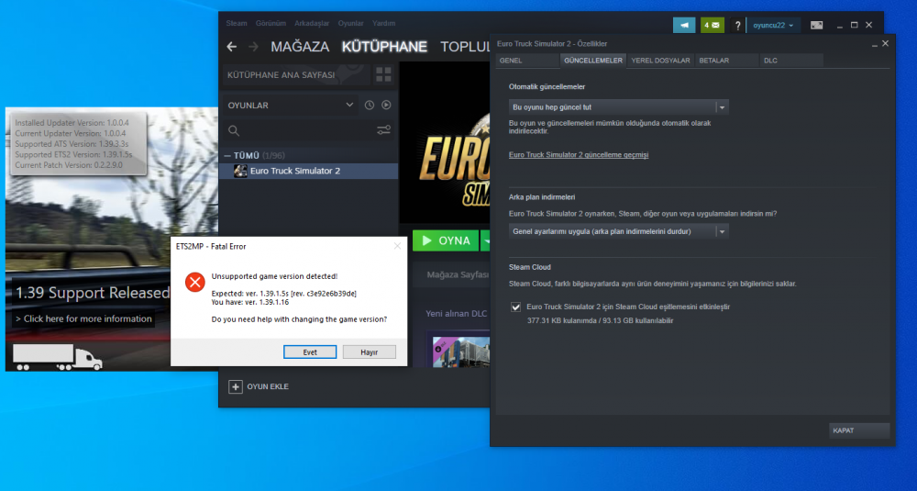Expand the OYUNLAR category dropdown
This screenshot has width=917, height=491.
[348, 106]
